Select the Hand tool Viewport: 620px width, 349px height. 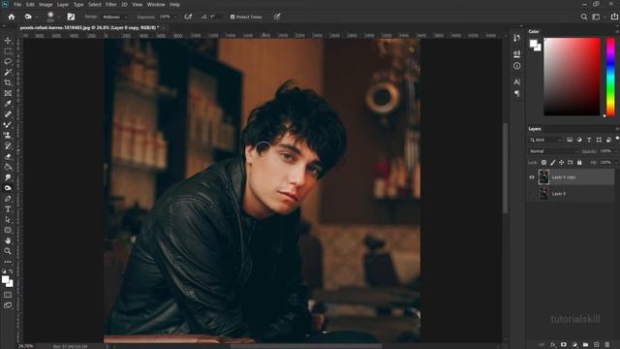(x=8, y=240)
